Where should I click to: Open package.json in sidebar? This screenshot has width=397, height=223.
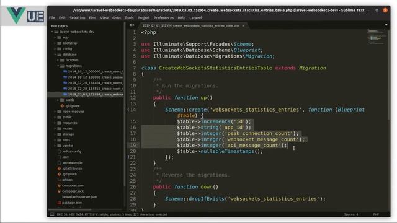pyautogui.click(x=72, y=203)
